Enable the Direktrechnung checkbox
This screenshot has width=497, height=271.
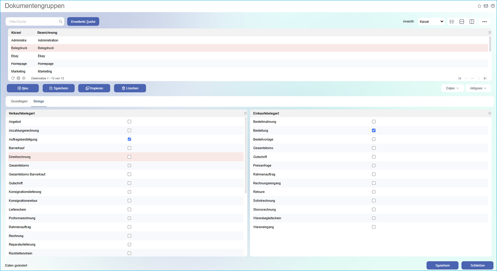point(129,157)
